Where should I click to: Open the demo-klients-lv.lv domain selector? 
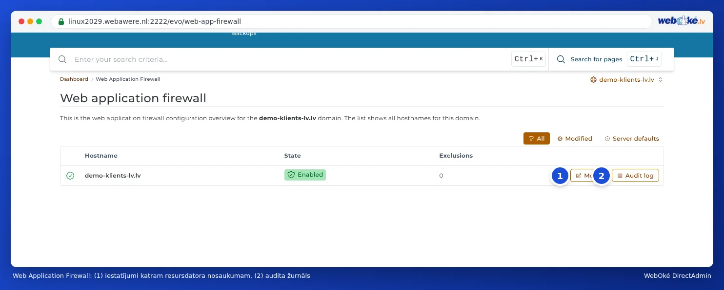point(626,79)
